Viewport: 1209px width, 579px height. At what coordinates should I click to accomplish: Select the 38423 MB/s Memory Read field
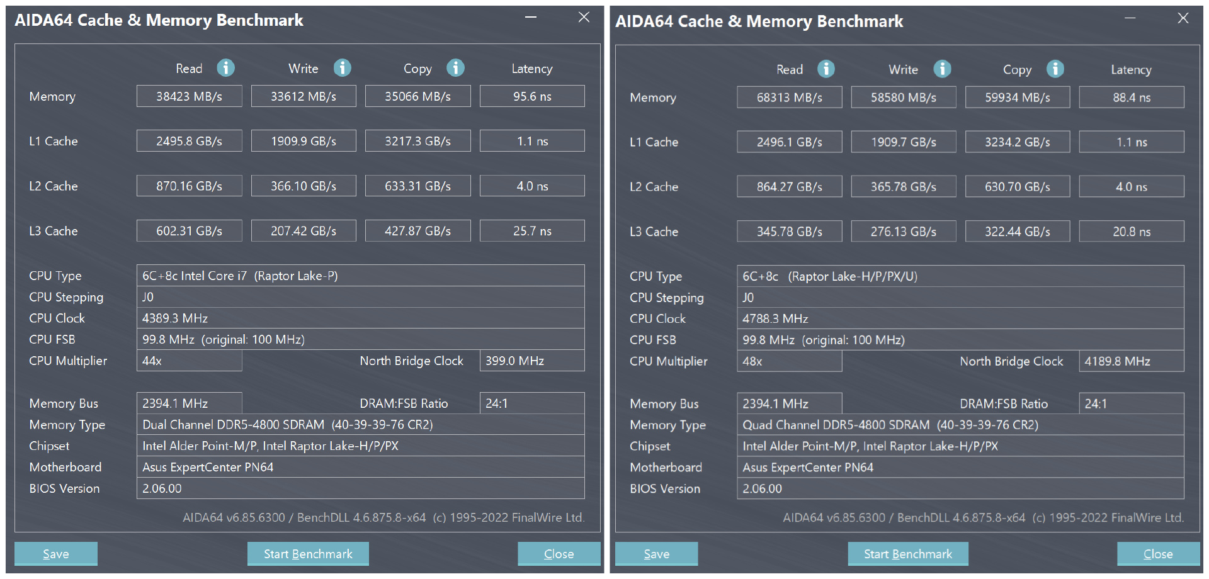click(189, 96)
